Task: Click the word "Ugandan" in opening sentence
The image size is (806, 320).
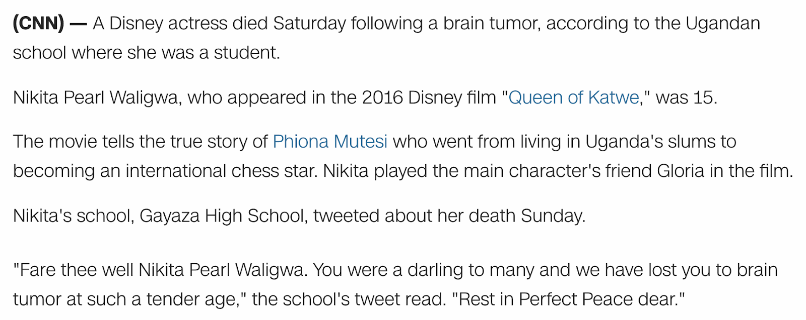Action: [723, 24]
